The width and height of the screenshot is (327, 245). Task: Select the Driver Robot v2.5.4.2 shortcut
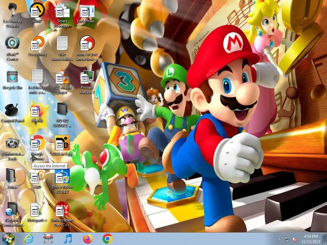[x=62, y=181]
